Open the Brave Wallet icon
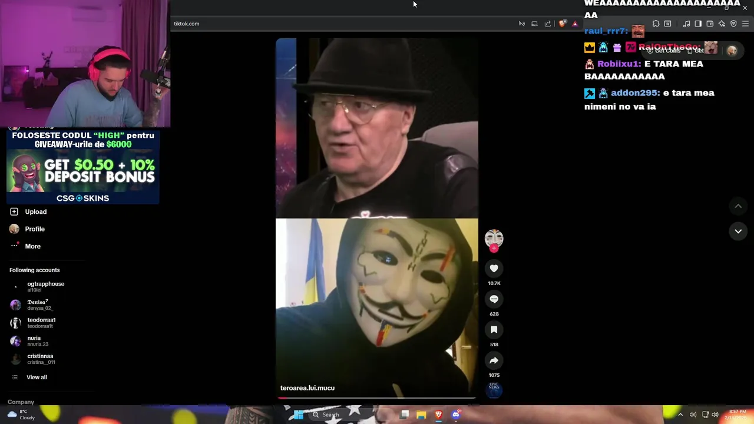 click(x=710, y=24)
